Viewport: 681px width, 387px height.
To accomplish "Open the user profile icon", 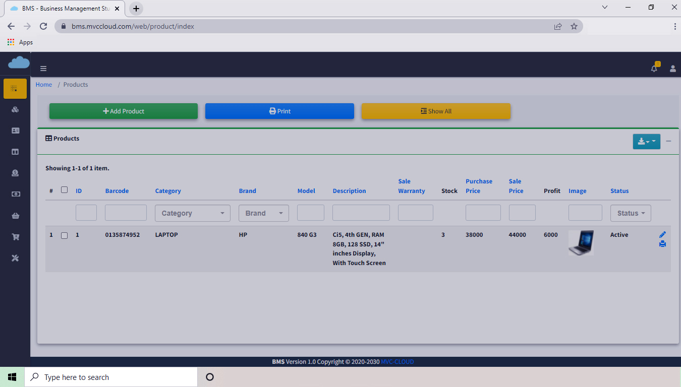I will (x=672, y=69).
